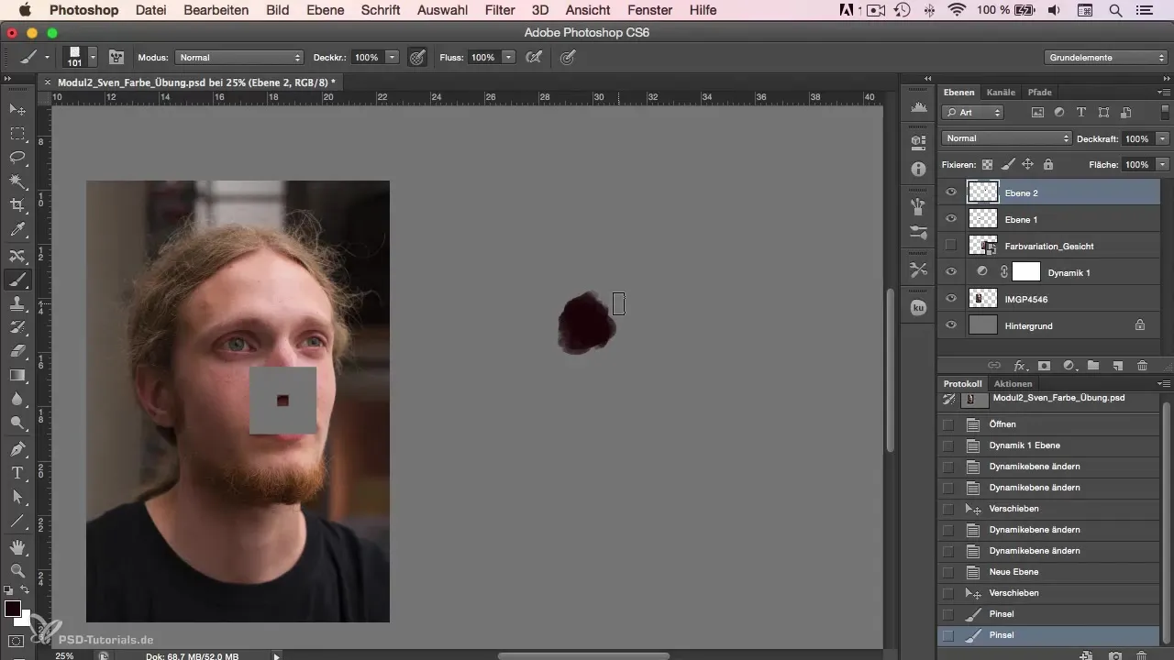Hide the IMGP4546 layer
Image resolution: width=1174 pixels, height=660 pixels.
point(951,299)
